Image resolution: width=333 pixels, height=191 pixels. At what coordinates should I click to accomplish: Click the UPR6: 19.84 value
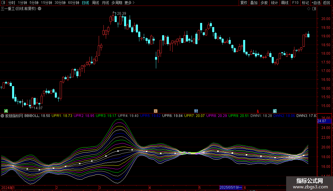[x=172, y=116]
